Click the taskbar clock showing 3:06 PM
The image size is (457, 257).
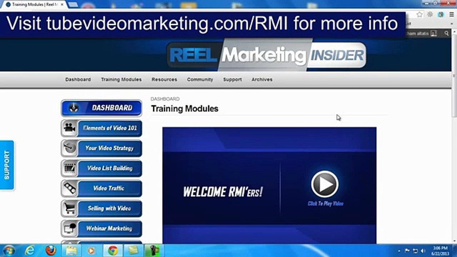440,250
